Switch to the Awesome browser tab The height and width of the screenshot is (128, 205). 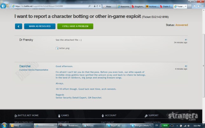124,6
